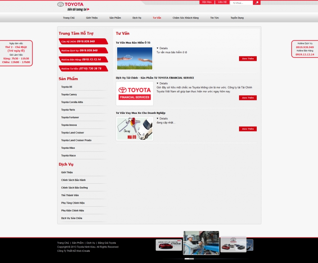The image size is (318, 263).
Task: Click the search magnifier icon
Action: (x=257, y=3)
